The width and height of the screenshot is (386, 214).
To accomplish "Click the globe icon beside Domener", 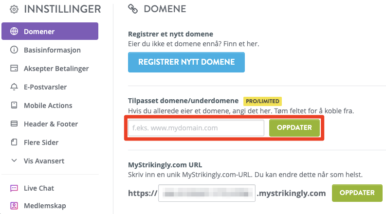I will point(14,31).
